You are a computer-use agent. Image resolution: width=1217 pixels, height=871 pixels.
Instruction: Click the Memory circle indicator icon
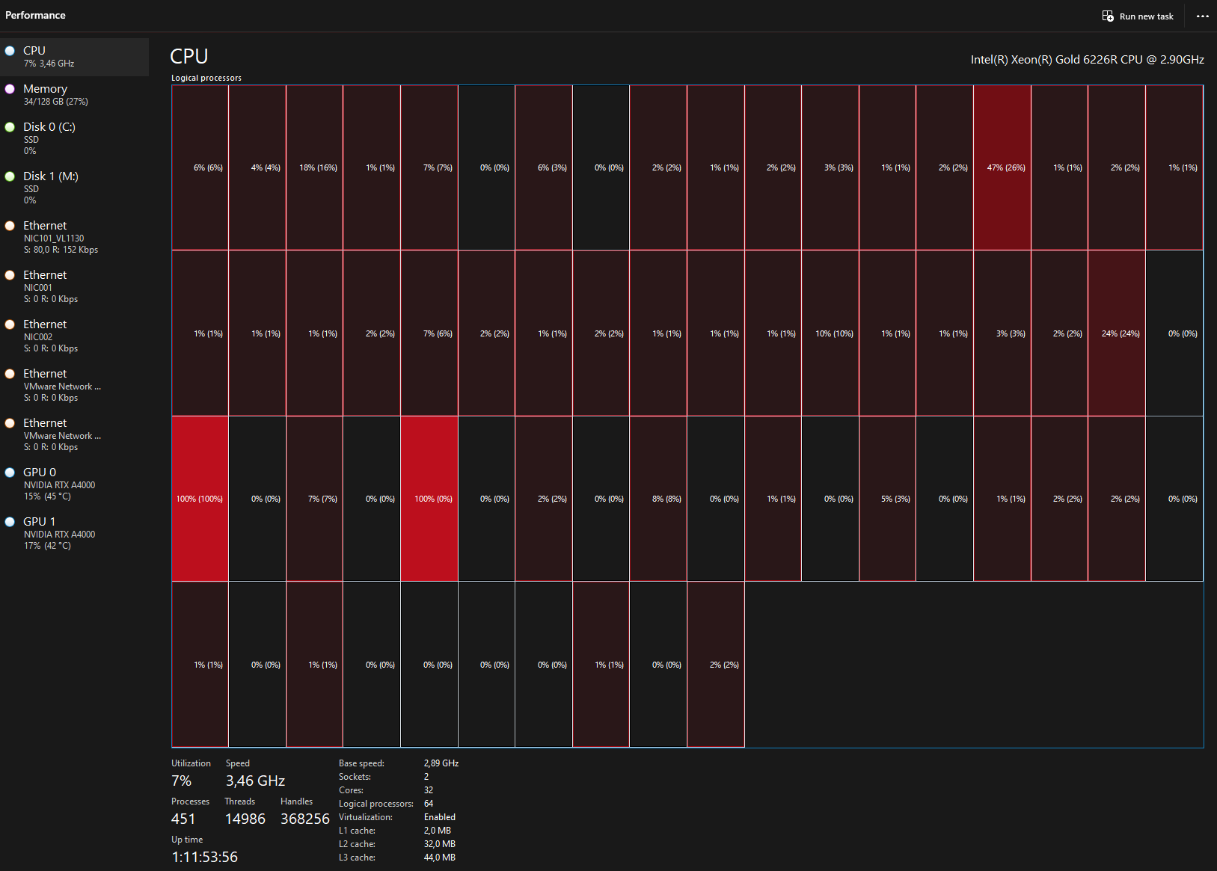pos(10,89)
